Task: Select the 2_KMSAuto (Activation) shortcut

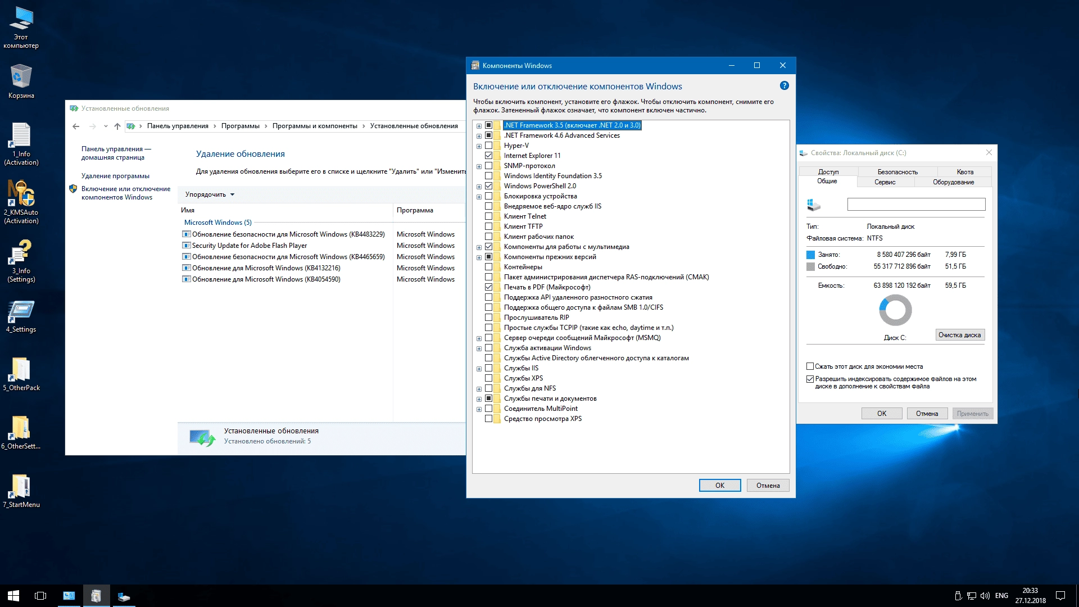Action: [x=21, y=202]
